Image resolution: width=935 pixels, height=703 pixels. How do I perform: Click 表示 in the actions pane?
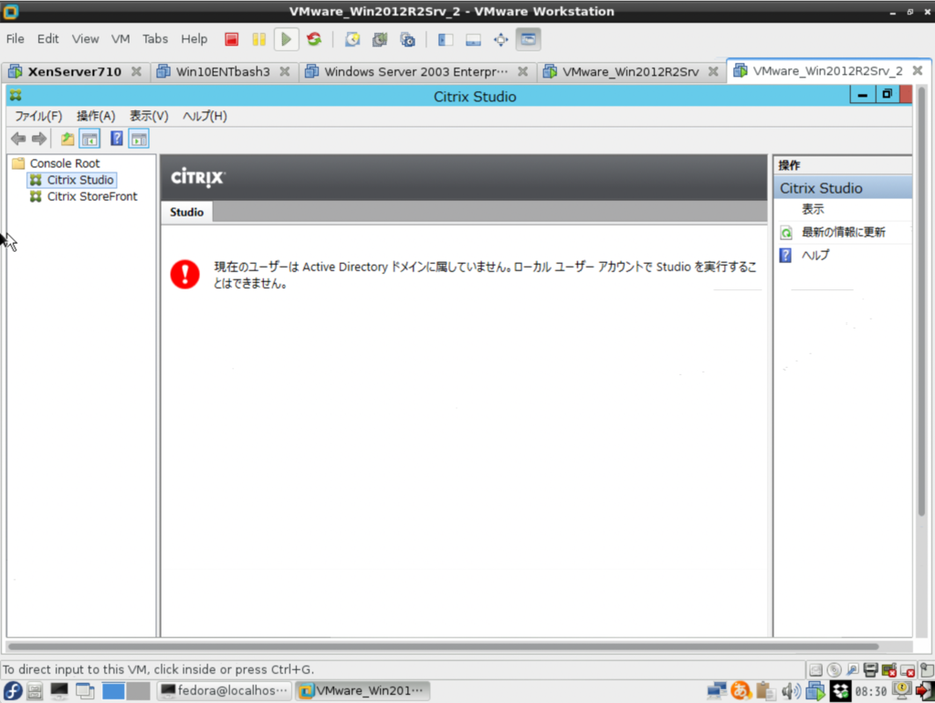(813, 209)
